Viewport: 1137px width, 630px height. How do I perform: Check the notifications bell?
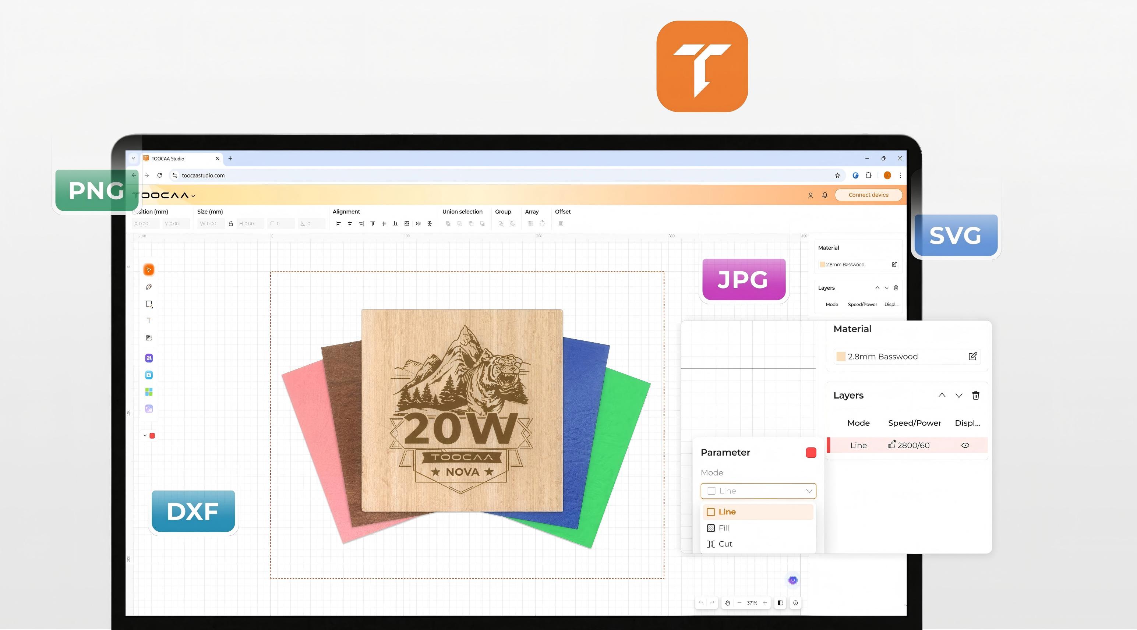coord(824,195)
